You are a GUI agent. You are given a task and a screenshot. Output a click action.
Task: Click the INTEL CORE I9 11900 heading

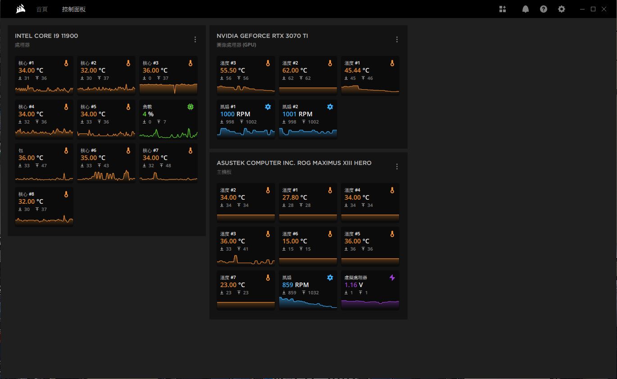click(46, 36)
